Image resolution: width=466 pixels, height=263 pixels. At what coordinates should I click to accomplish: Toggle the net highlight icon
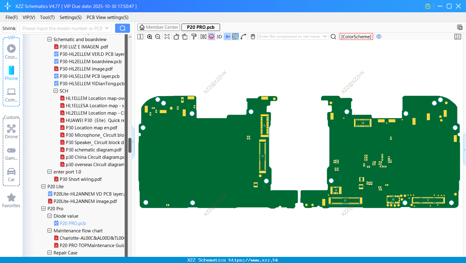(x=235, y=36)
